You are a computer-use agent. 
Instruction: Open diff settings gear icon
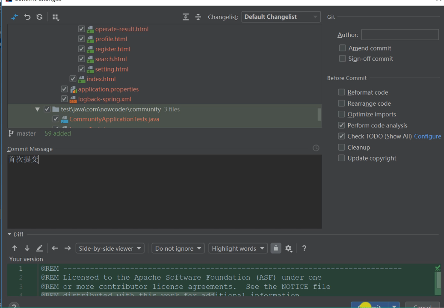pyautogui.click(x=288, y=249)
